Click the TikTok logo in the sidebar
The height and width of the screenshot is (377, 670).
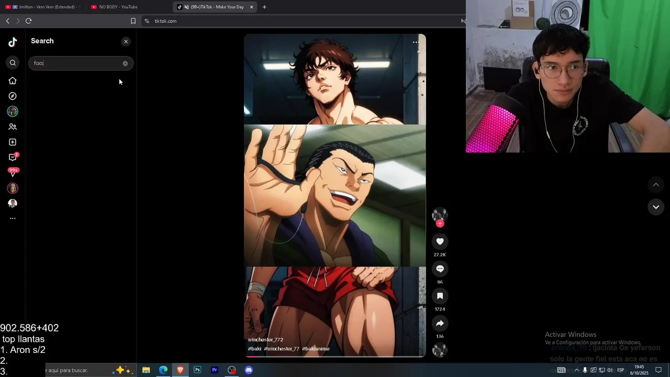click(13, 42)
